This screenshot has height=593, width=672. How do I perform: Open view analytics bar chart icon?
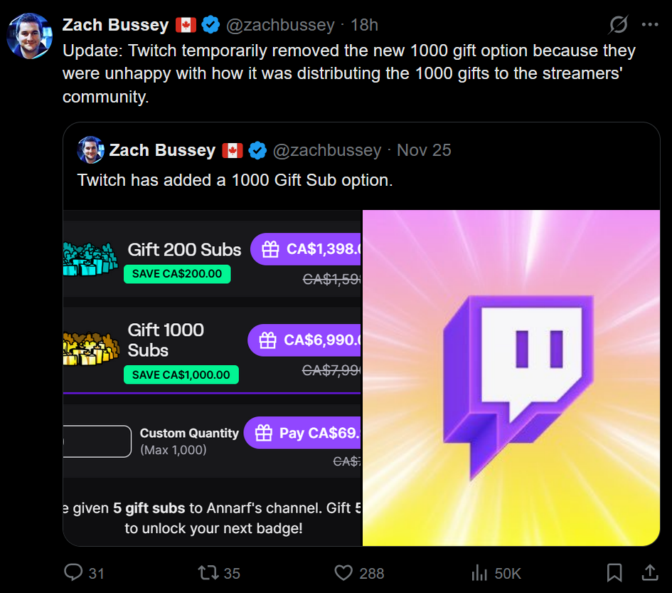tap(478, 572)
